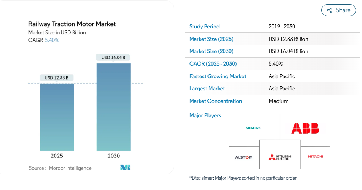Viewport: 362px width, 190px height.
Task: Click the ABB logo
Action: point(305,128)
